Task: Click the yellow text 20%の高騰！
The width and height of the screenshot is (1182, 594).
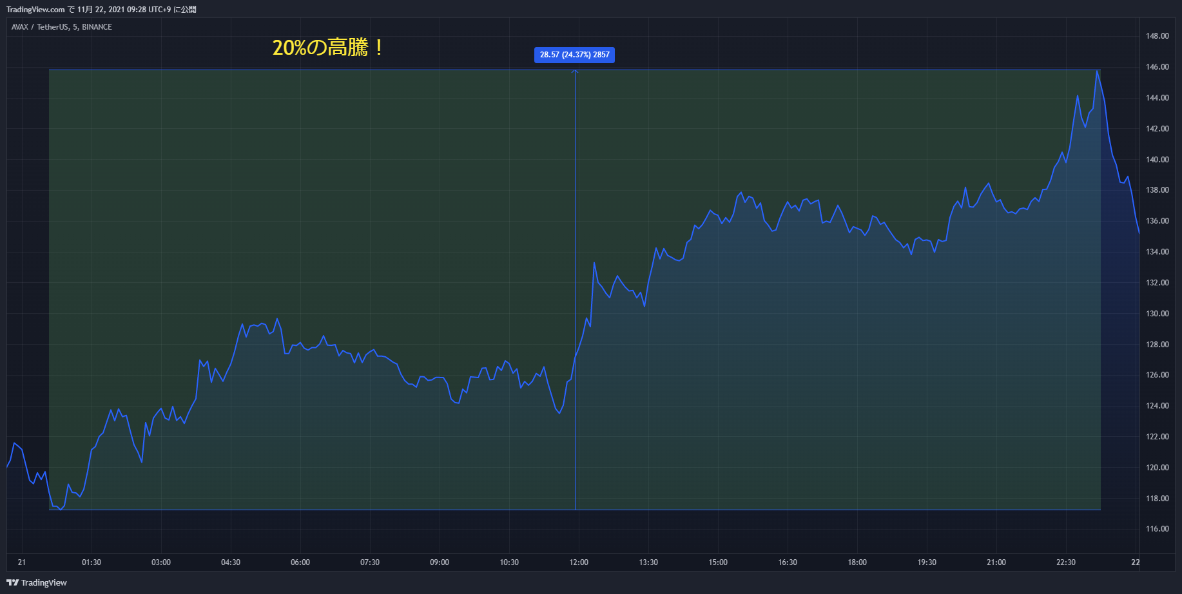Action: [x=329, y=48]
